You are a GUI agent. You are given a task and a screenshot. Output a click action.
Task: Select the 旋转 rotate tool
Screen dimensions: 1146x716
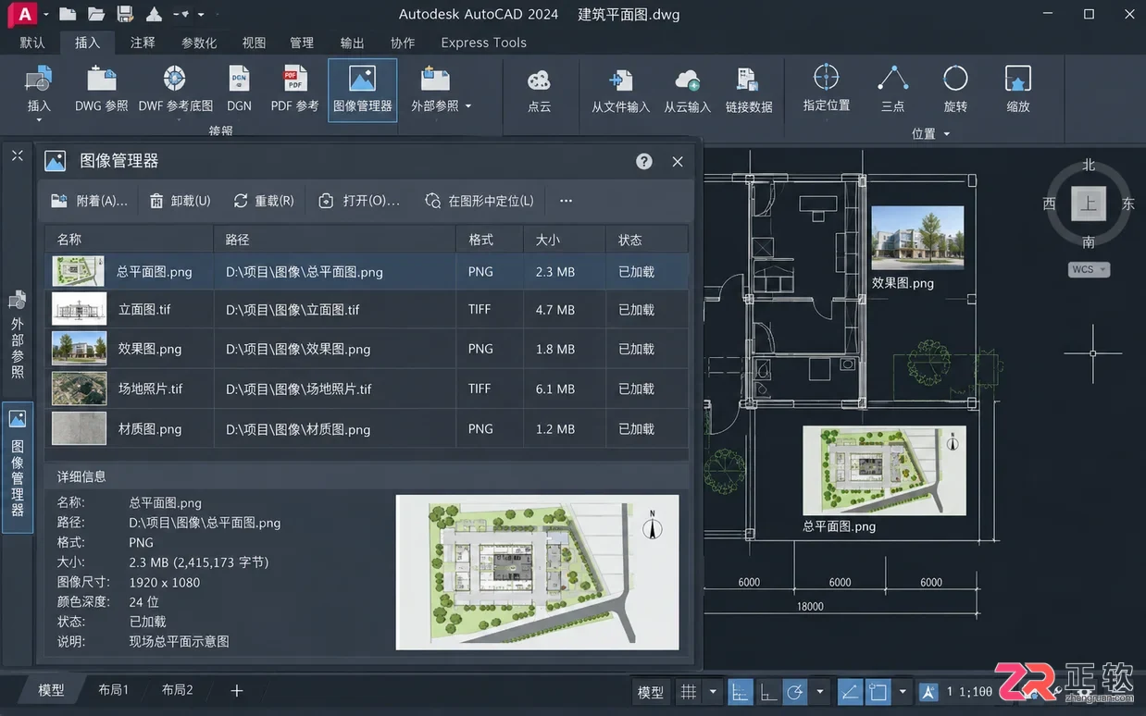pyautogui.click(x=955, y=89)
